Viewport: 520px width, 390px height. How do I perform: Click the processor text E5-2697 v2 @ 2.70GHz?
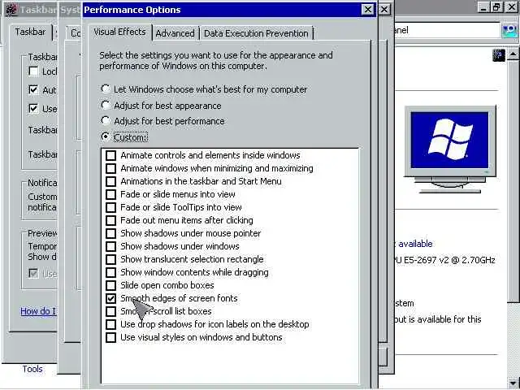click(449, 260)
